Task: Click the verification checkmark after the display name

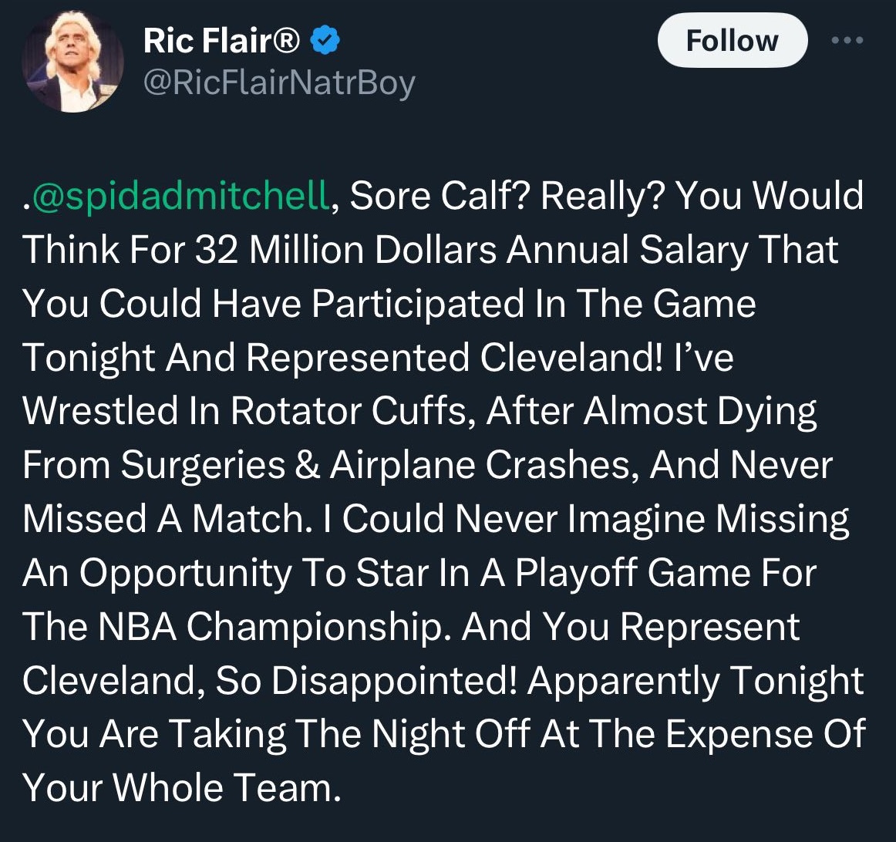Action: tap(324, 40)
